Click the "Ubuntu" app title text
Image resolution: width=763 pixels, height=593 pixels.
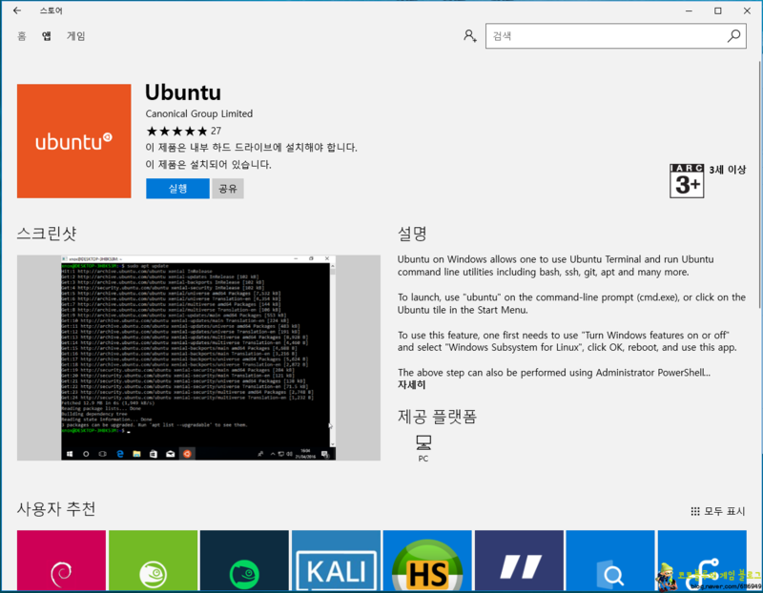point(183,92)
